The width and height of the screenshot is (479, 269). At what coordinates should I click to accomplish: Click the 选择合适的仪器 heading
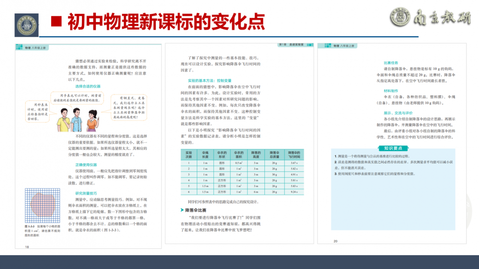(88, 86)
